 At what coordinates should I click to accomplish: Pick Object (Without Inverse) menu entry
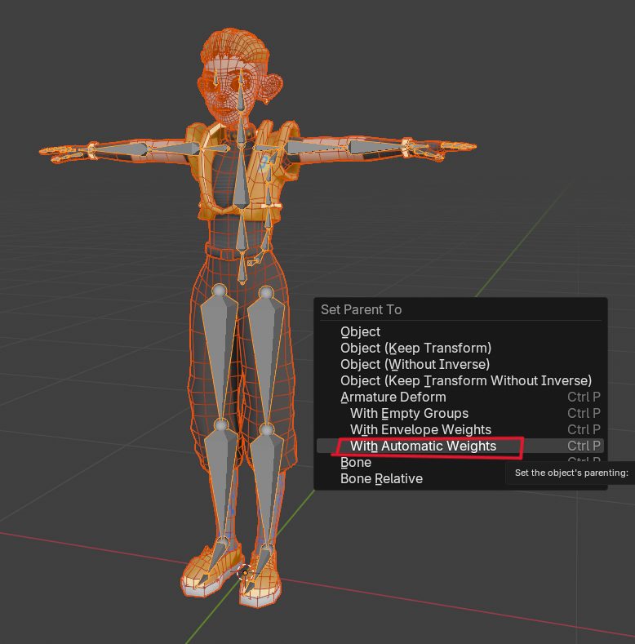point(415,364)
